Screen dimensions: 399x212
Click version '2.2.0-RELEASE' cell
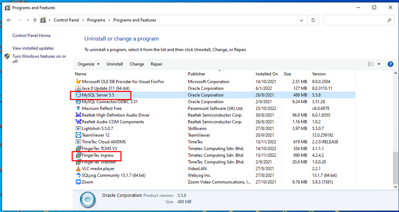325,142
